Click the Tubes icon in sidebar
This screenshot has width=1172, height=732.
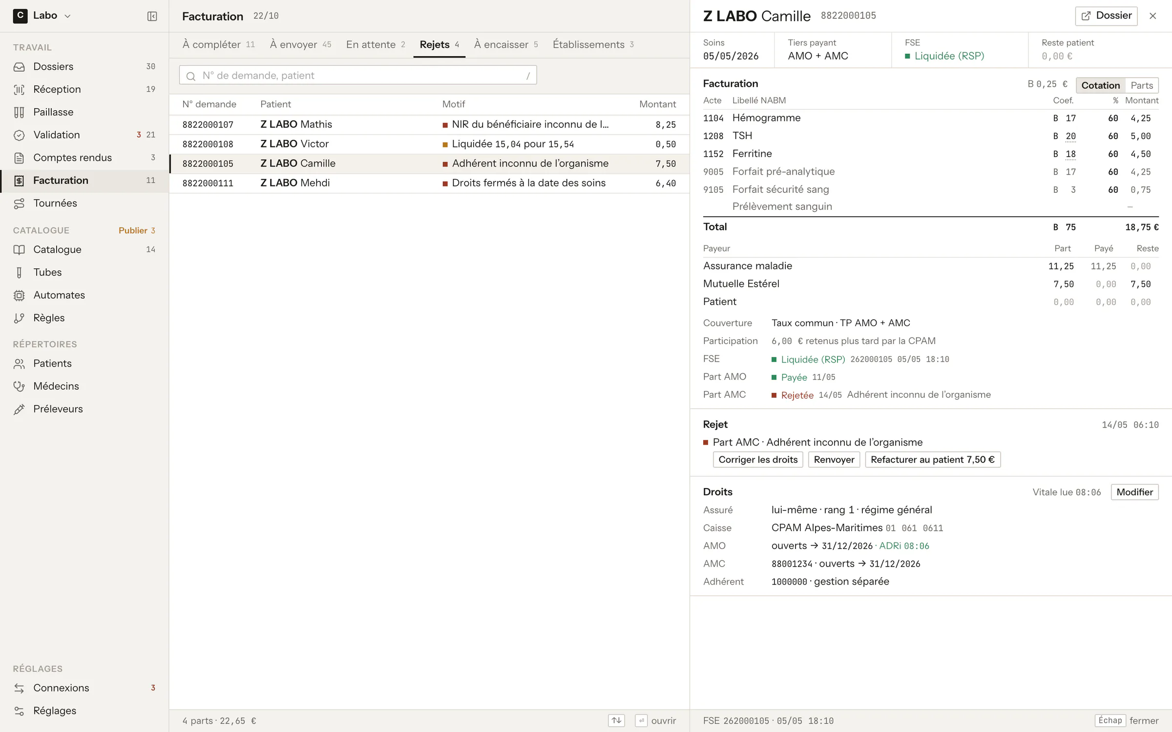(19, 272)
